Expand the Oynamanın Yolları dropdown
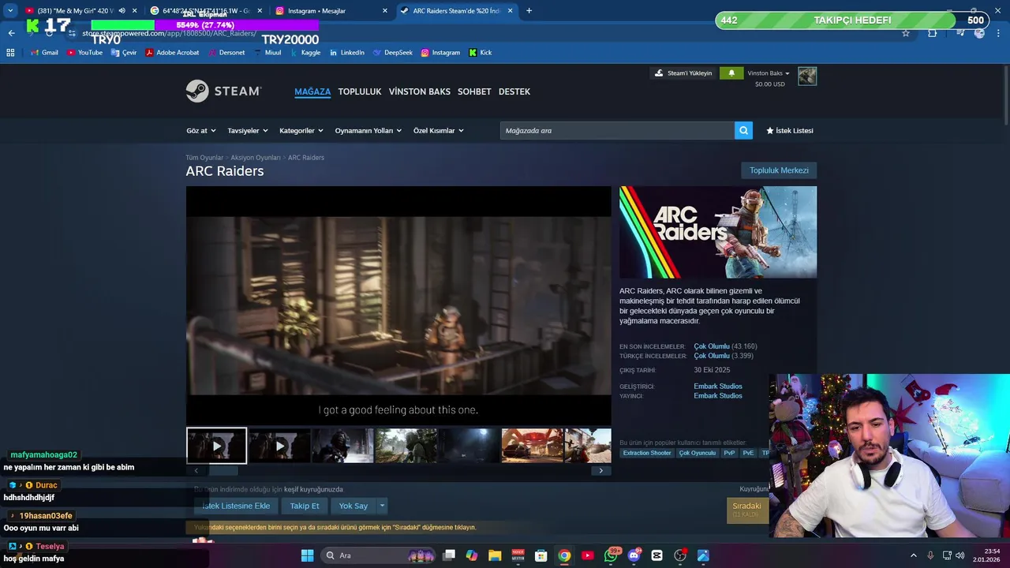Image resolution: width=1010 pixels, height=568 pixels. [368, 131]
